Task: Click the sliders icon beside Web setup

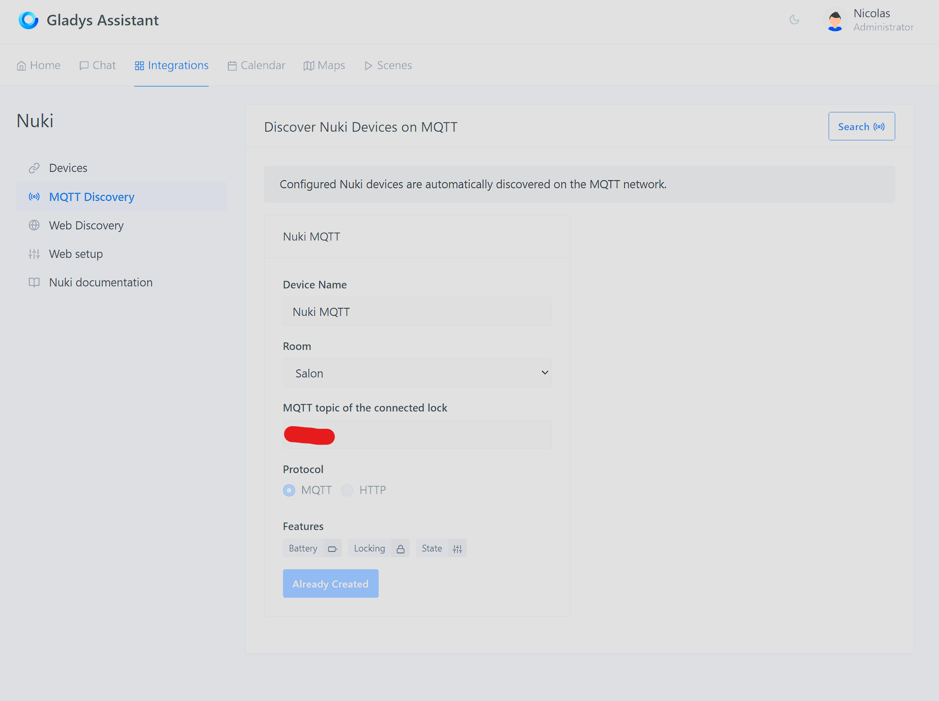Action: point(34,254)
